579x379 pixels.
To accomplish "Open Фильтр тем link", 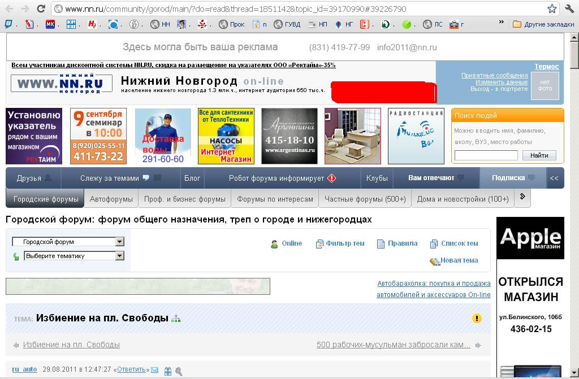I will tap(340, 243).
